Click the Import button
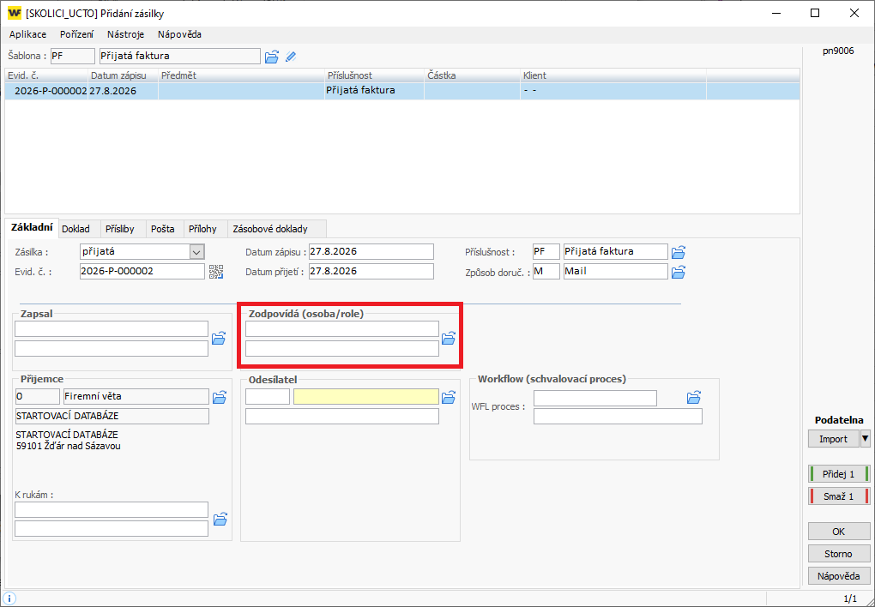 click(833, 439)
